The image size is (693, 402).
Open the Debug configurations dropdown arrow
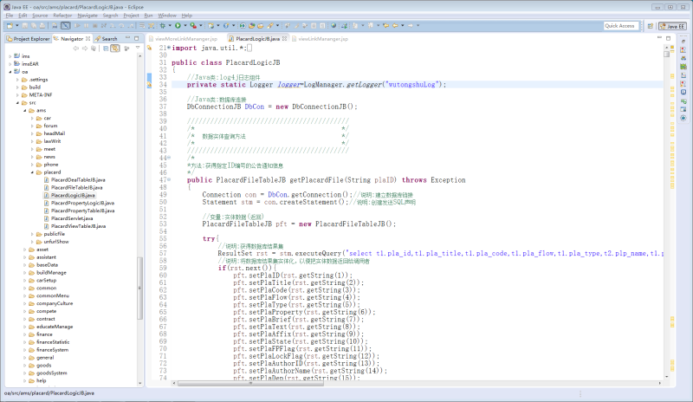pyautogui.click(x=170, y=26)
